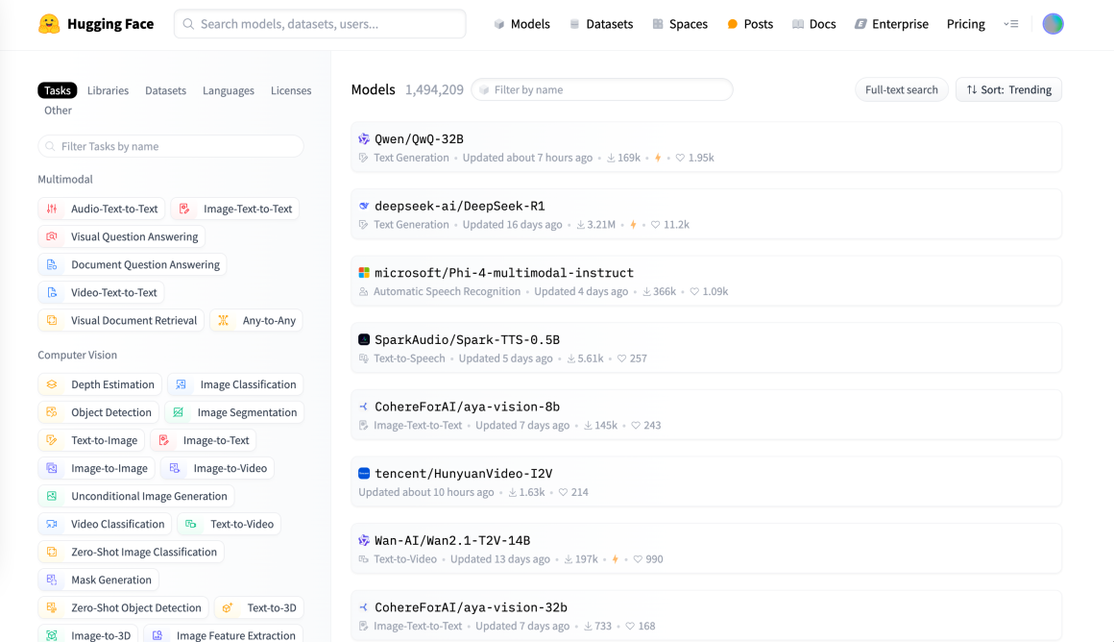
Task: Enable the Visual Question Answering filter
Action: tap(121, 236)
